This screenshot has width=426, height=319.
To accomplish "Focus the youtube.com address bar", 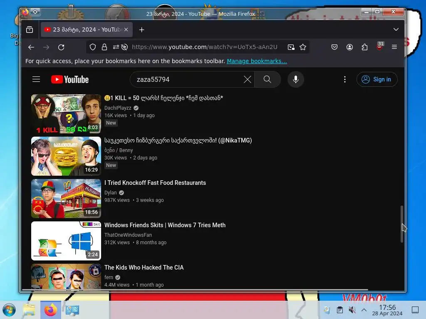I will click(205, 47).
